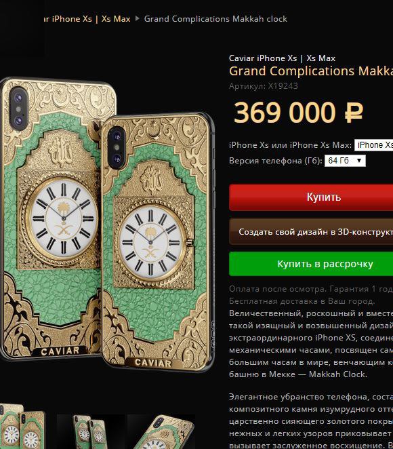The height and width of the screenshot is (449, 393).
Task: Click the arrow on the 64 Гб selector
Action: point(359,161)
